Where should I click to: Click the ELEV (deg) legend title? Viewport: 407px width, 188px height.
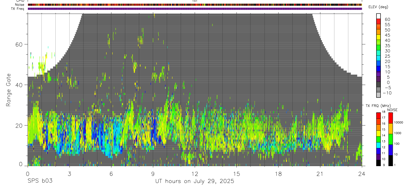coord(378,7)
